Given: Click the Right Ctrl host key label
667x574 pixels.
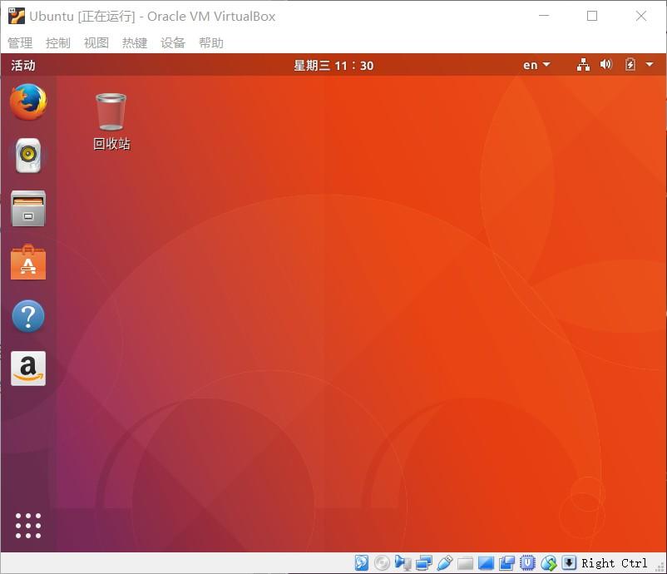Looking at the screenshot, I should point(615,563).
